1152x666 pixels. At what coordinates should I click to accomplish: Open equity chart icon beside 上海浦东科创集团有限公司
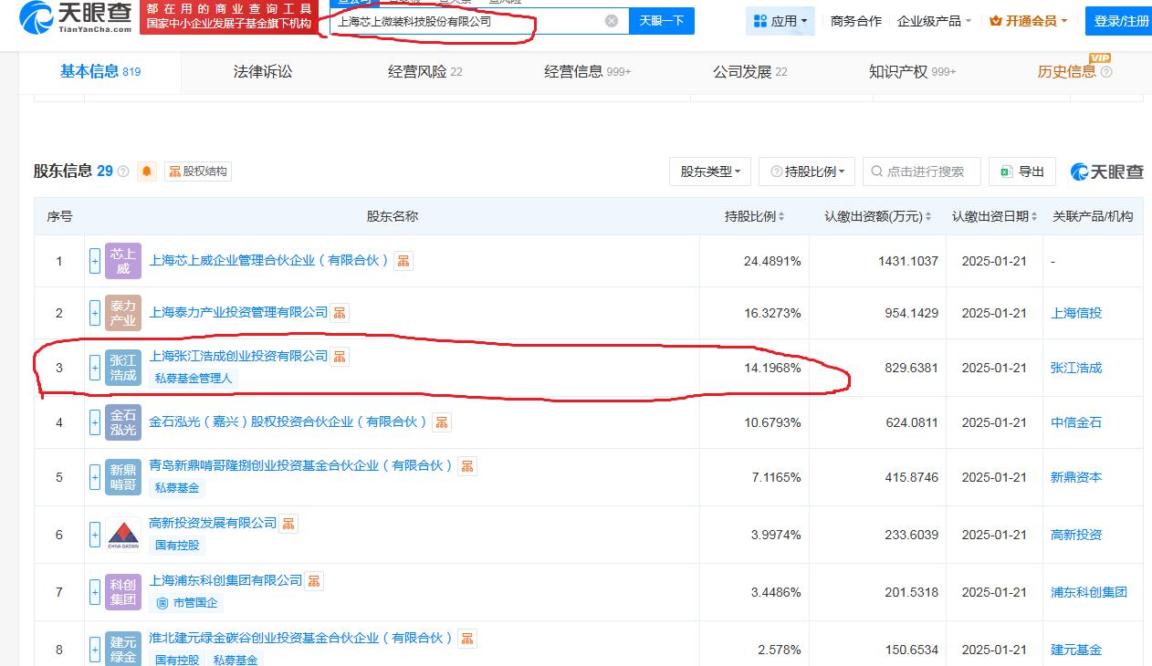314,581
